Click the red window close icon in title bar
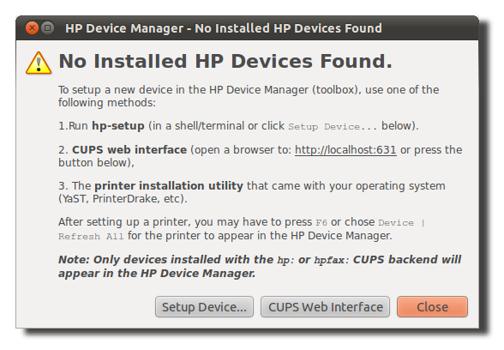 (x=32, y=28)
